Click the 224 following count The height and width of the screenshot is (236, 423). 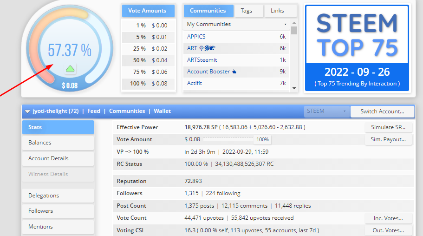[x=223, y=193]
